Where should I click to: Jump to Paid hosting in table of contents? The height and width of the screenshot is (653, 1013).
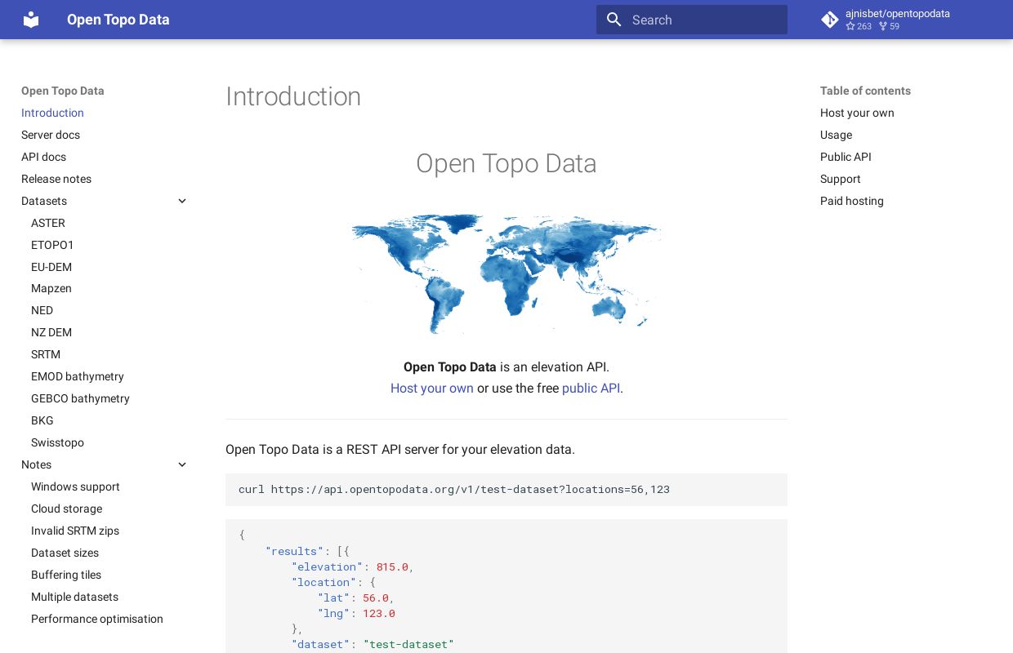(851, 201)
